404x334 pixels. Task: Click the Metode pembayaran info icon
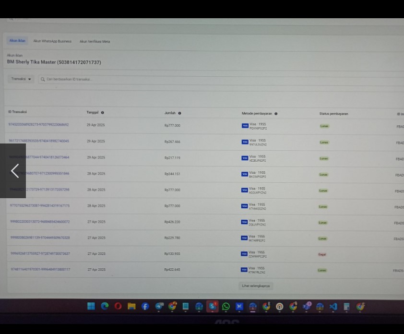point(276,114)
